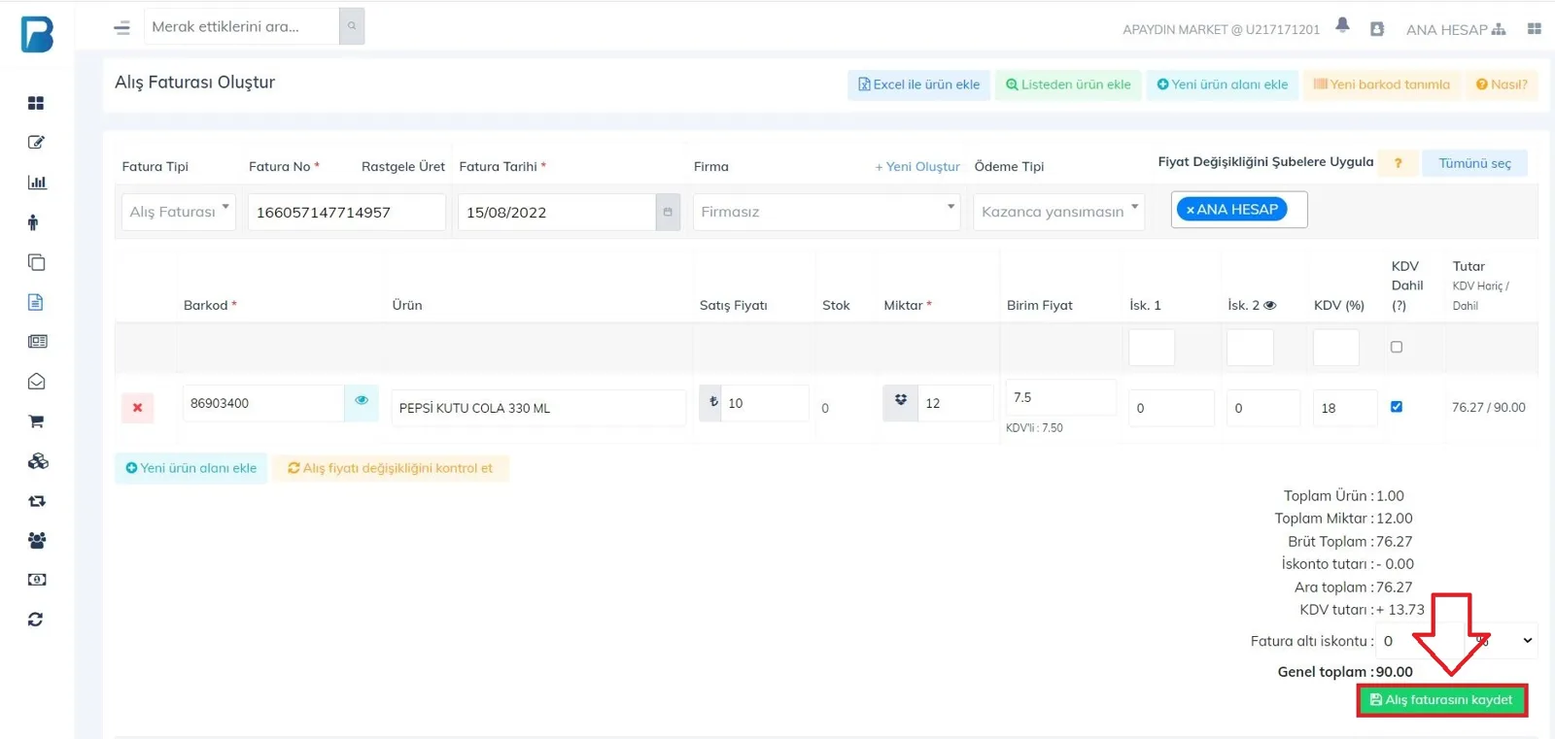Click the sync refresh icon in sidebar

(36, 620)
